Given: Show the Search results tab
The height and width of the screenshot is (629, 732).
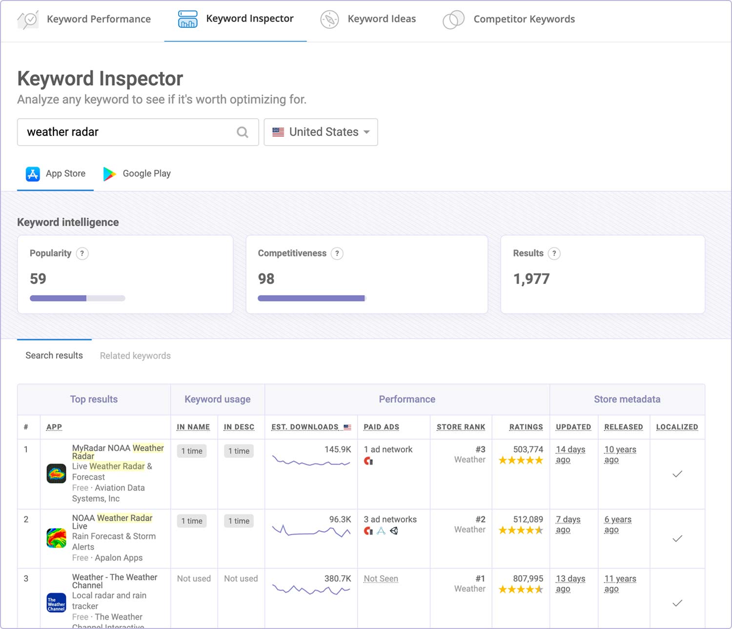Looking at the screenshot, I should (x=54, y=356).
